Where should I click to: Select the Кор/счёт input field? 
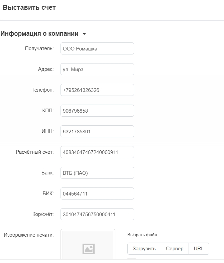pyautogui.click(x=97, y=214)
